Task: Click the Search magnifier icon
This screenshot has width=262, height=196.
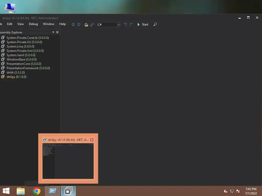Action: tap(155, 24)
